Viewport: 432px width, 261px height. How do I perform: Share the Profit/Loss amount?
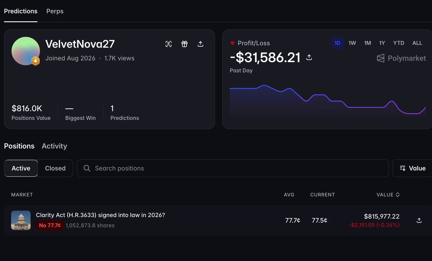point(309,57)
